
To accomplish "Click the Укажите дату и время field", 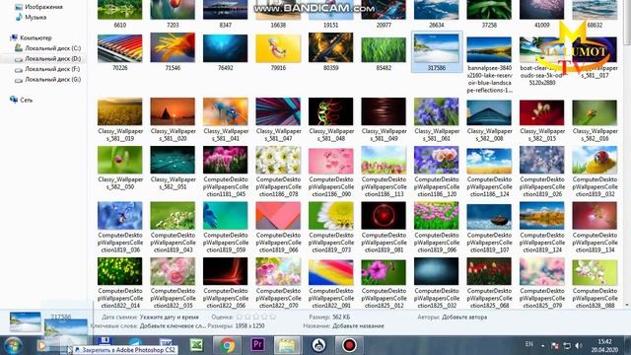I will point(169,318).
